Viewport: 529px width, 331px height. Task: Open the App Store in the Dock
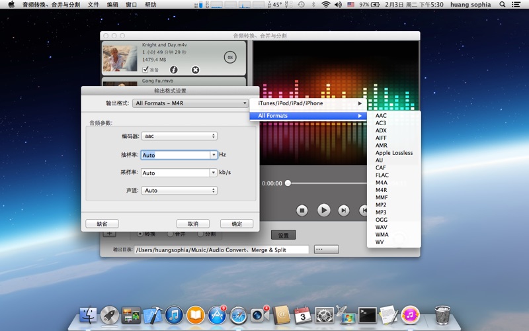(217, 315)
